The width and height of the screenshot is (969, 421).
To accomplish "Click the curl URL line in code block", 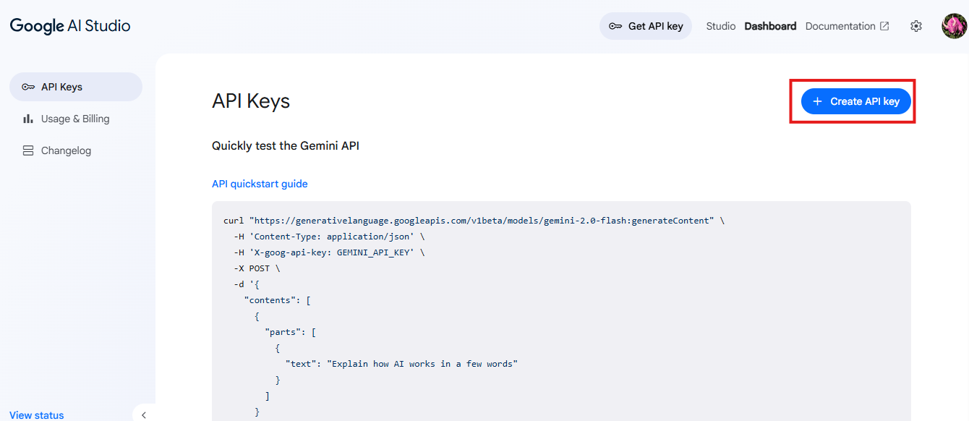I will pos(474,221).
